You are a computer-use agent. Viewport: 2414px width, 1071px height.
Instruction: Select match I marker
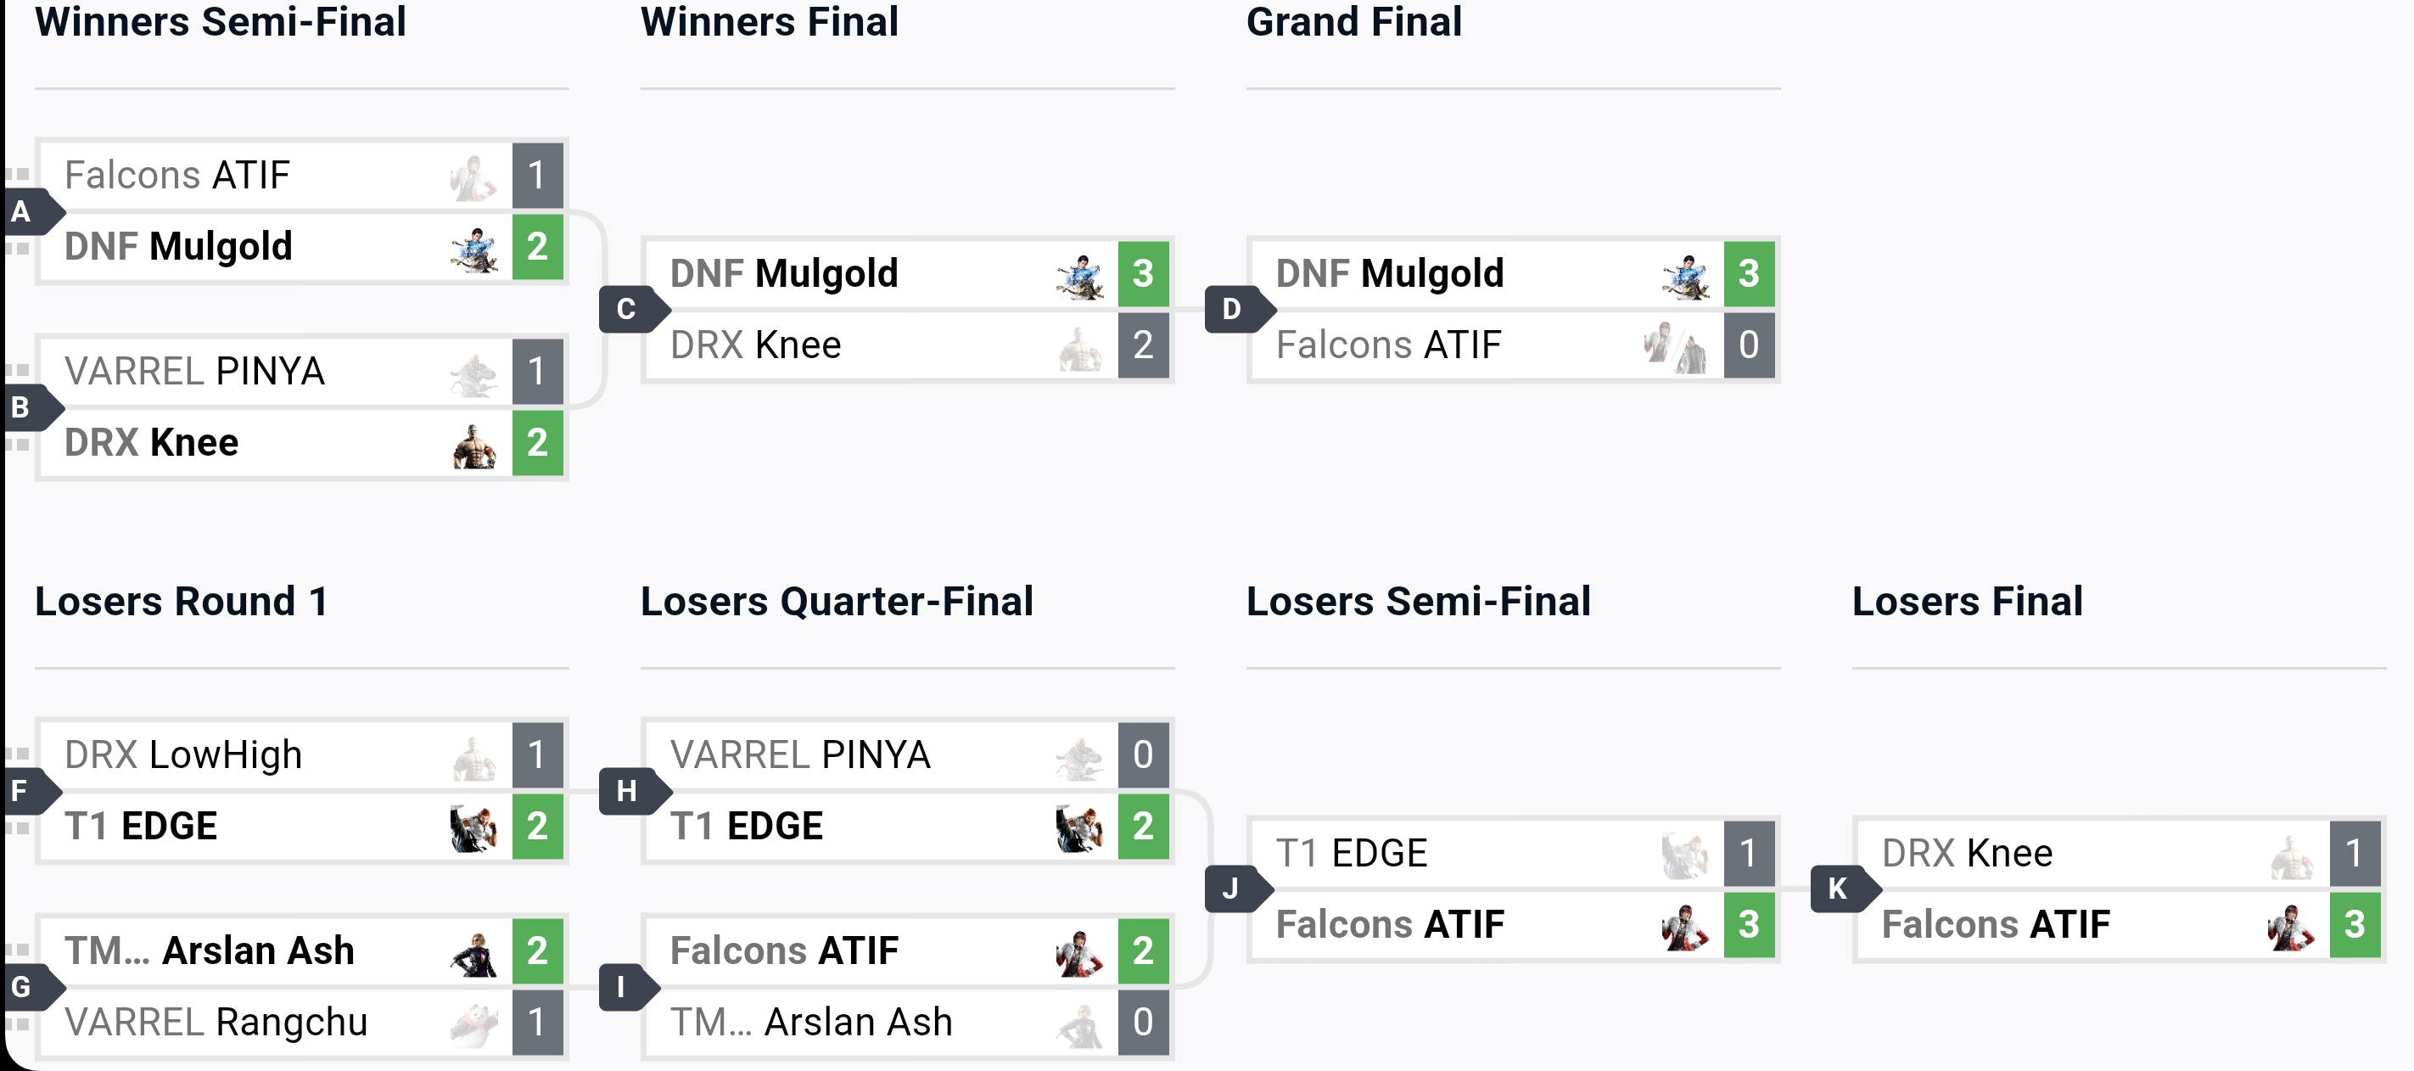click(x=628, y=987)
